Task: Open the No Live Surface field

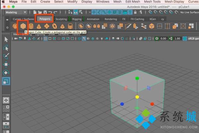Action: pyautogui.click(x=189, y=12)
